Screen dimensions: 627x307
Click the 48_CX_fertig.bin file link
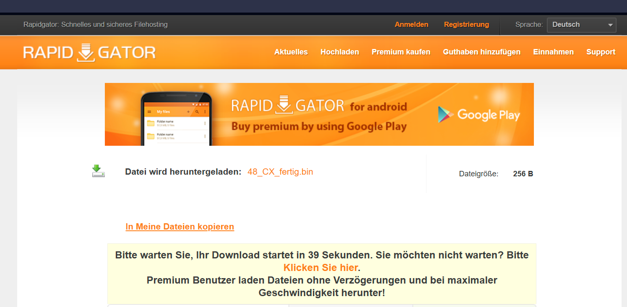[x=280, y=172]
